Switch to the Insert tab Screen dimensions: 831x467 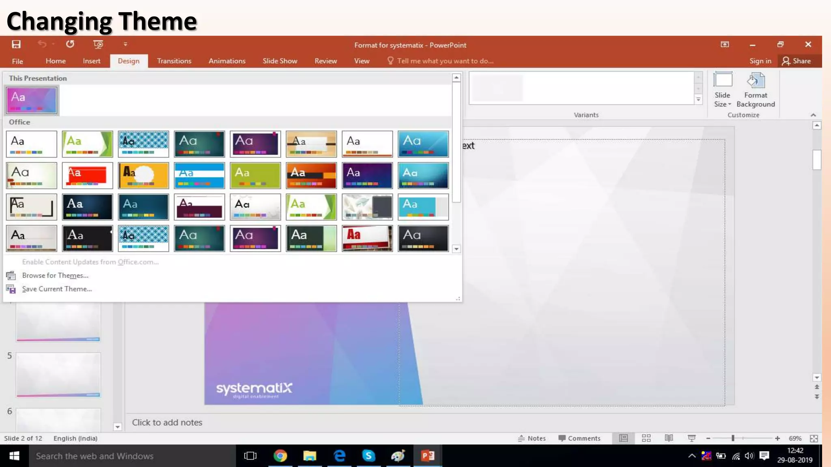click(92, 61)
